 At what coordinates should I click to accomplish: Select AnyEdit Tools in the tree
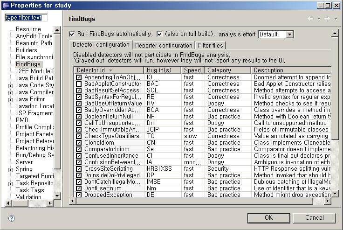click(34, 36)
